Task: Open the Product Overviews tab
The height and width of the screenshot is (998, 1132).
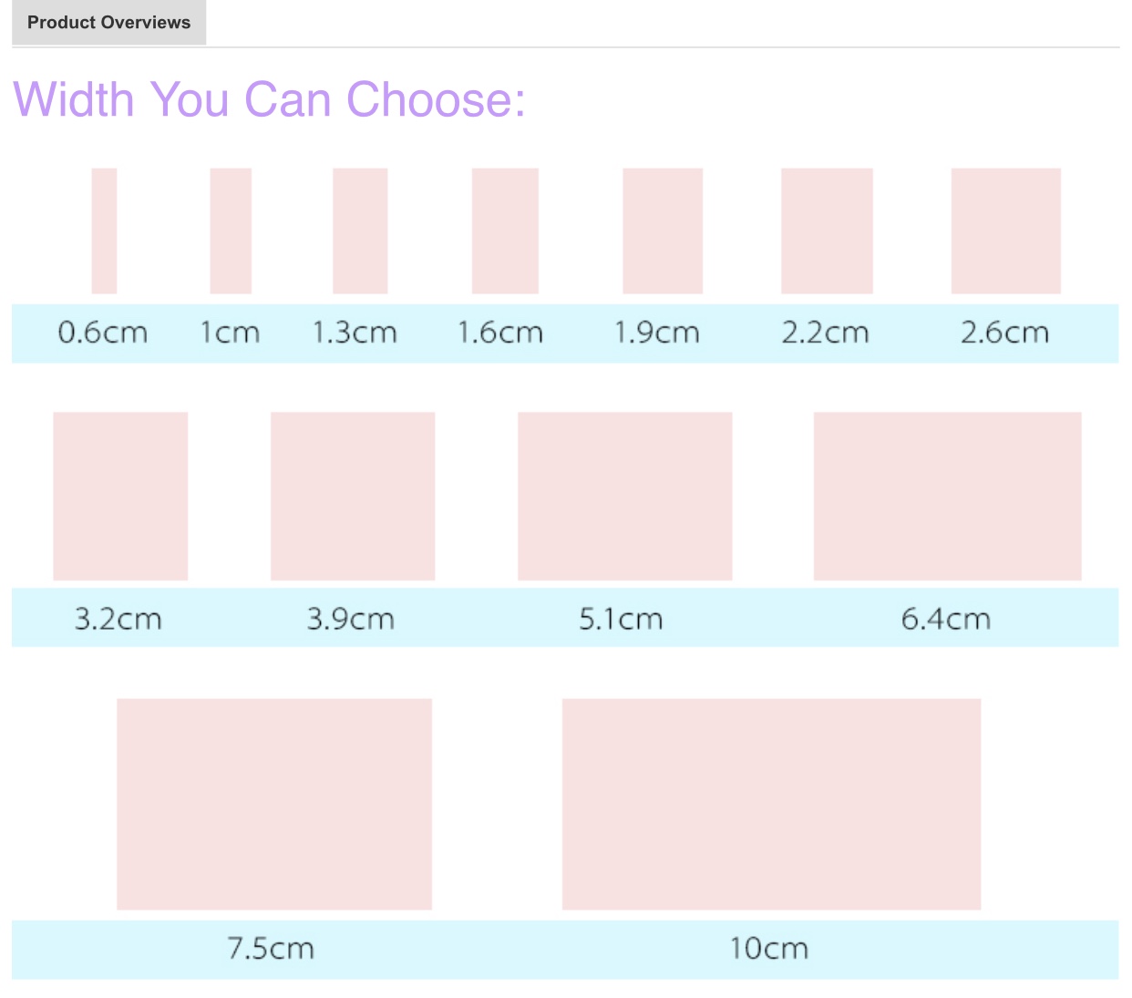Action: (x=108, y=23)
